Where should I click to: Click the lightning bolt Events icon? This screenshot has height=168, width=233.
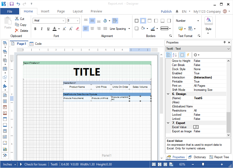coord(188,55)
